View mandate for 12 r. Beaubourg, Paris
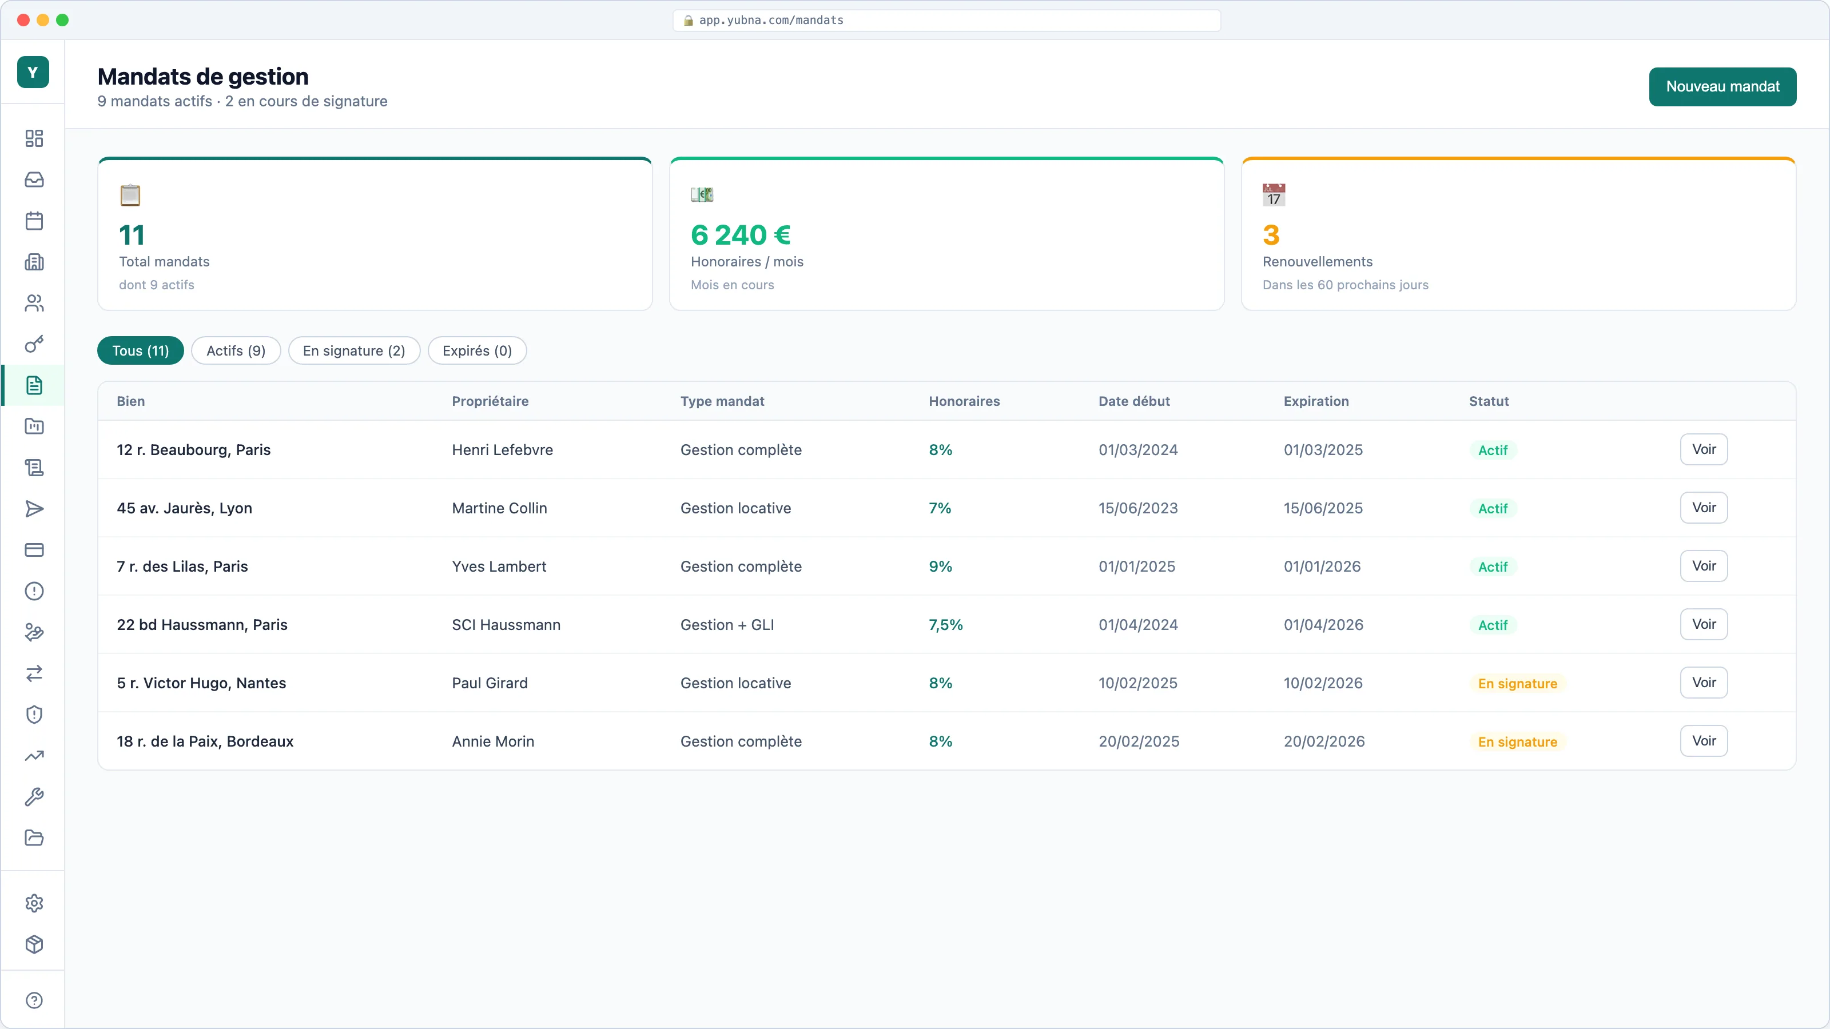Image resolution: width=1830 pixels, height=1029 pixels. click(1704, 449)
